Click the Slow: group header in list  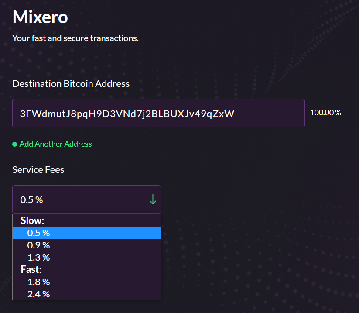pos(32,220)
